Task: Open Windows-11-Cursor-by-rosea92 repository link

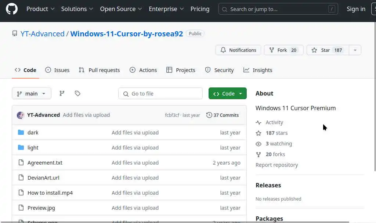Action: 127,33
